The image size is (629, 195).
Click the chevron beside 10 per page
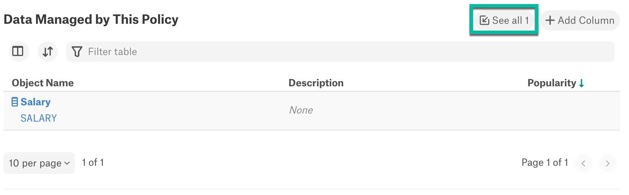pyautogui.click(x=67, y=163)
